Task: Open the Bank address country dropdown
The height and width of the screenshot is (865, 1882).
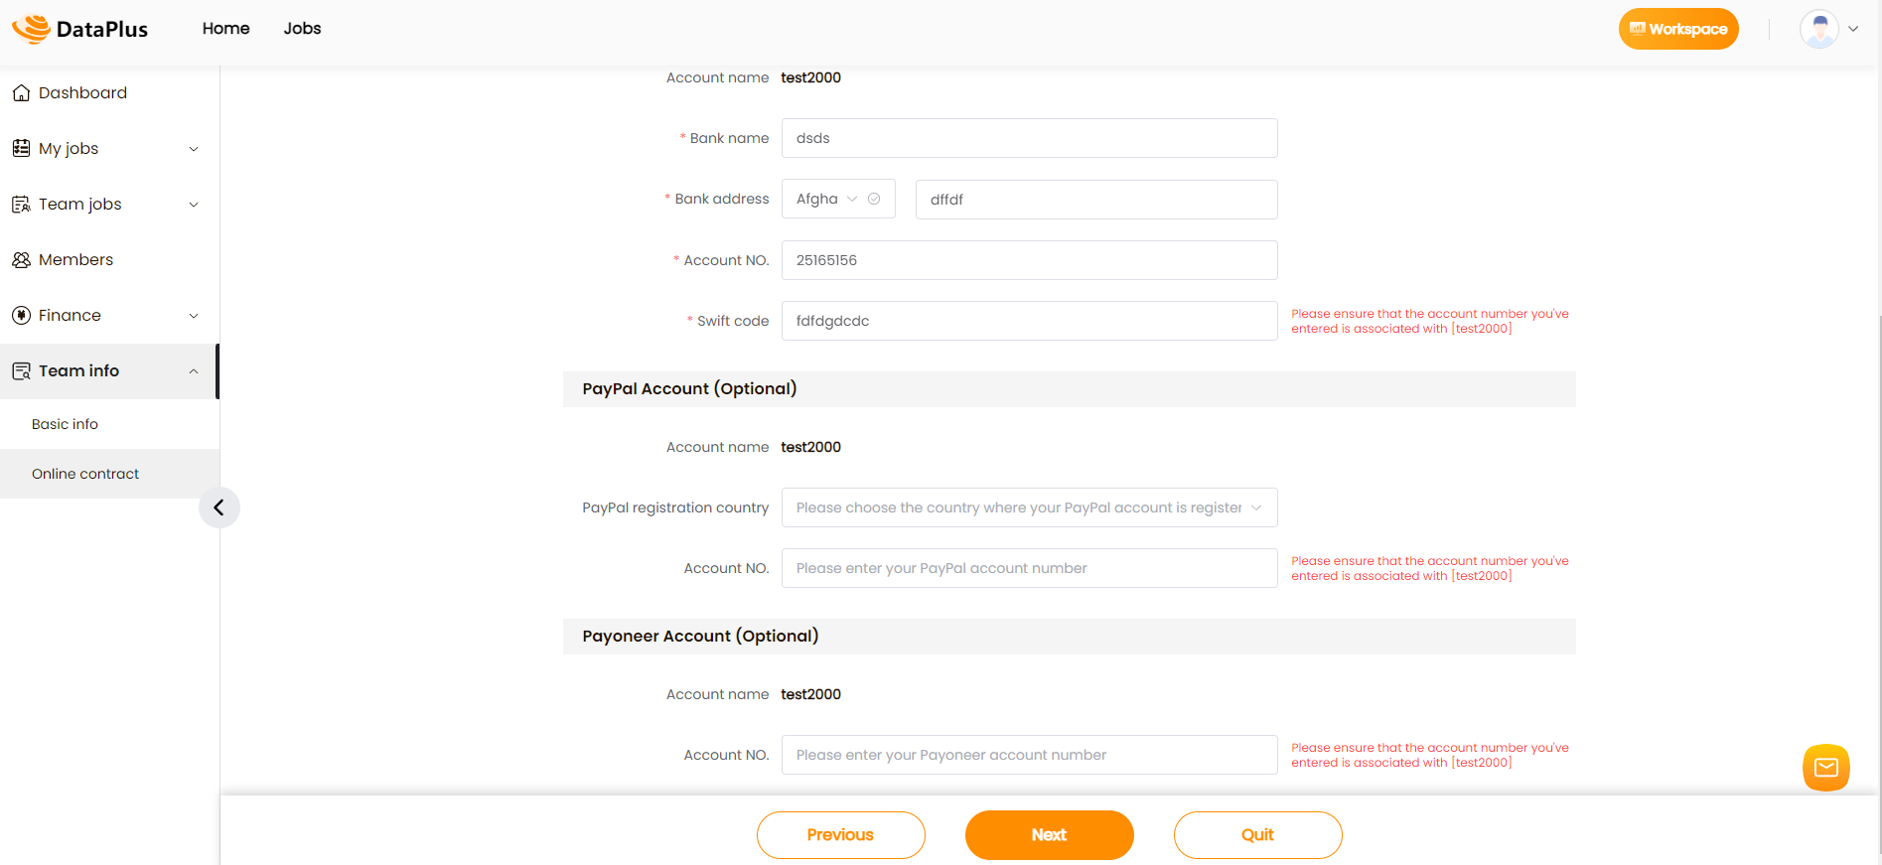Action: pos(838,199)
